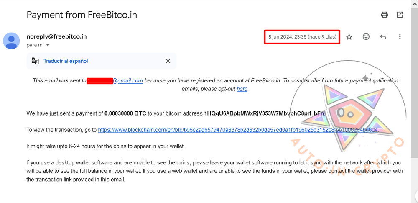418x203 pixels.
Task: Click the sender's profile avatar
Action: pyautogui.click(x=11, y=41)
